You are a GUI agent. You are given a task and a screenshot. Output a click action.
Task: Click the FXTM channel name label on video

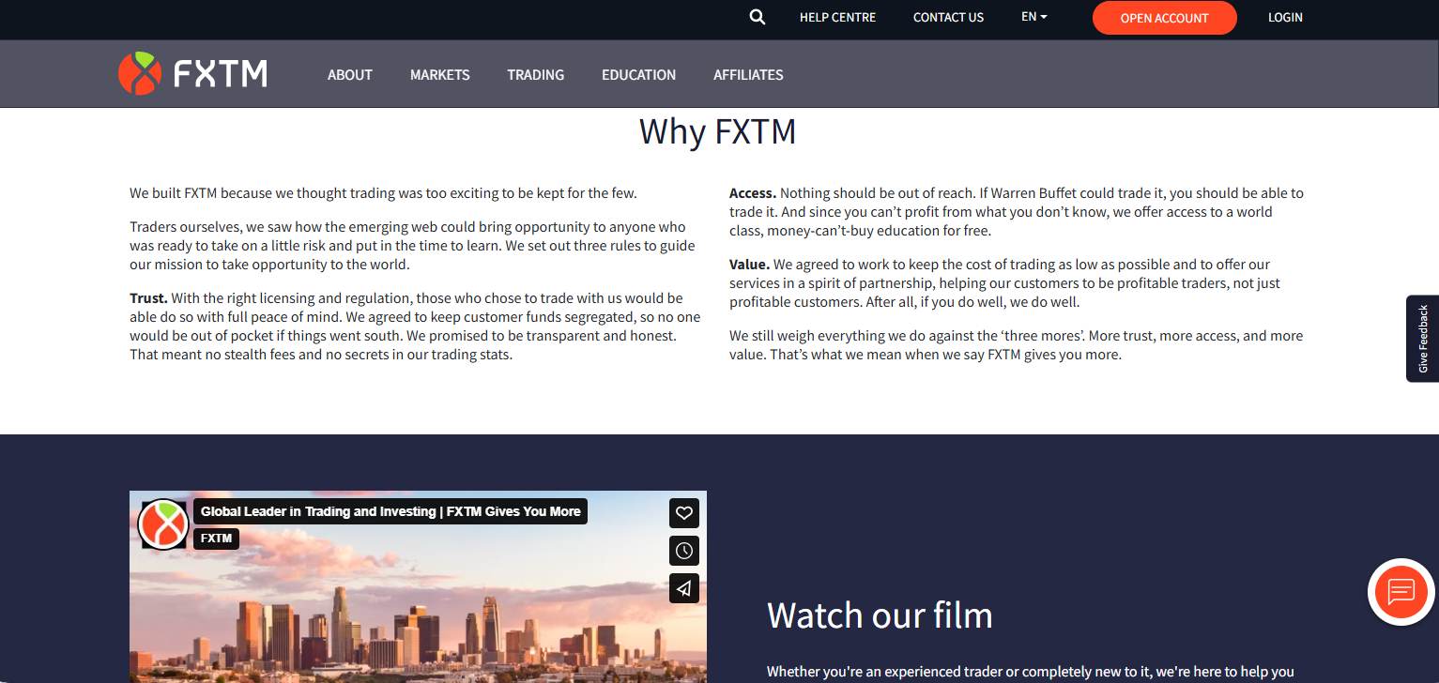217,539
